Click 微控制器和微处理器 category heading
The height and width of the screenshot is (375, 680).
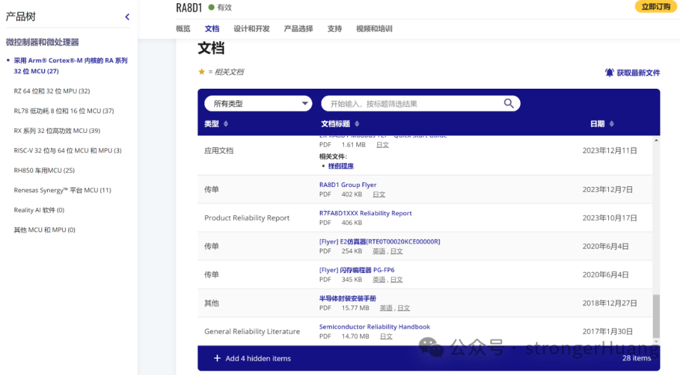(x=42, y=42)
